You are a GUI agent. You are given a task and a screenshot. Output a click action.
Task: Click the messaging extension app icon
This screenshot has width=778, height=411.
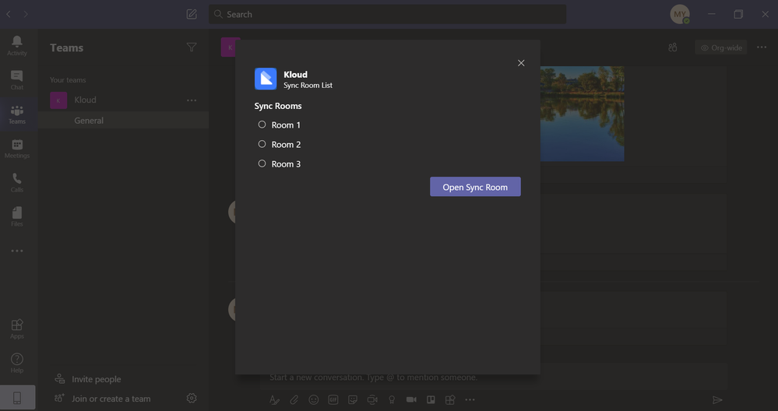coord(450,399)
